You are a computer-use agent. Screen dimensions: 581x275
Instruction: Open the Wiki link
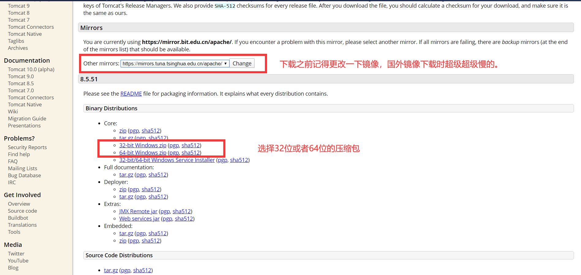(x=13, y=112)
